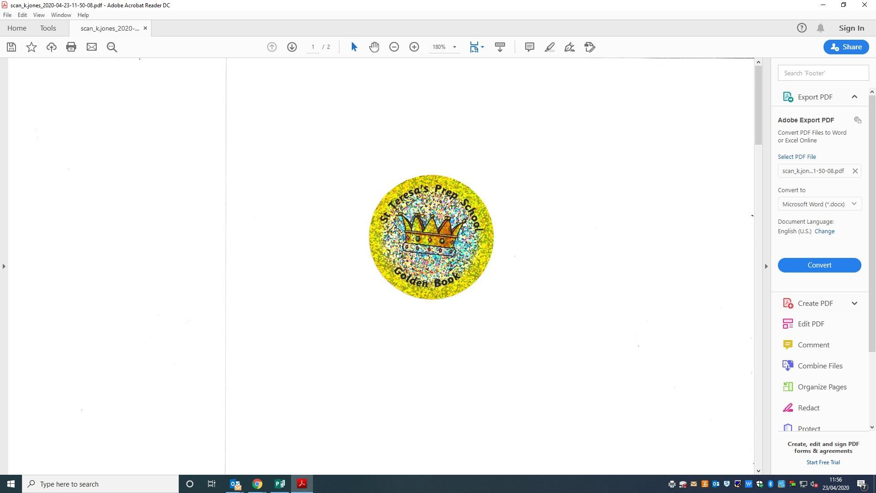Click the Zoom in plus icon

coord(414,47)
